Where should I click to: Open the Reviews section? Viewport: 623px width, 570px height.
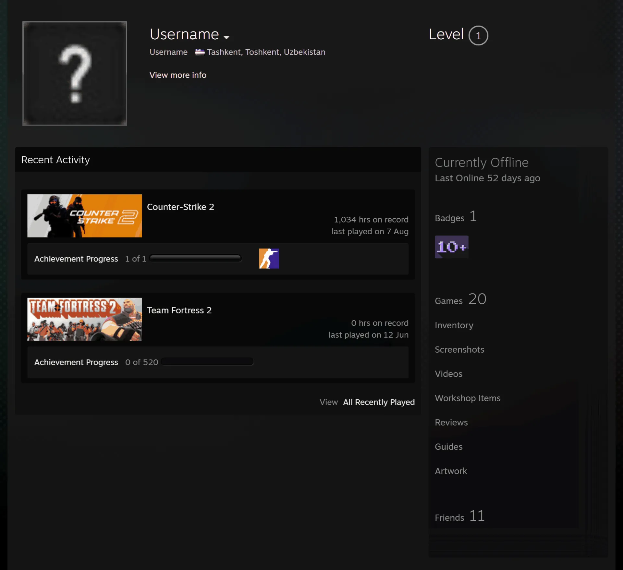451,422
